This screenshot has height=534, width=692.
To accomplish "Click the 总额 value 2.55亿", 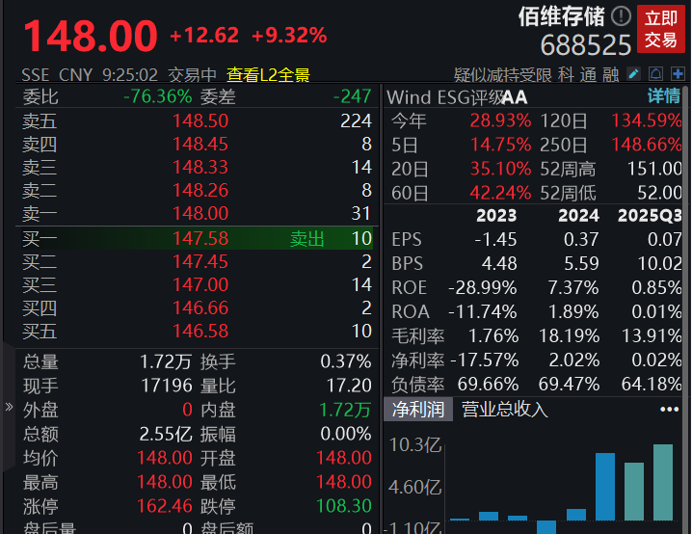I will pos(166,435).
